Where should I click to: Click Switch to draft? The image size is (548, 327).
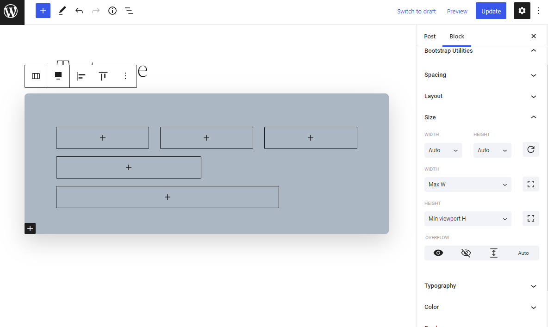pos(416,11)
